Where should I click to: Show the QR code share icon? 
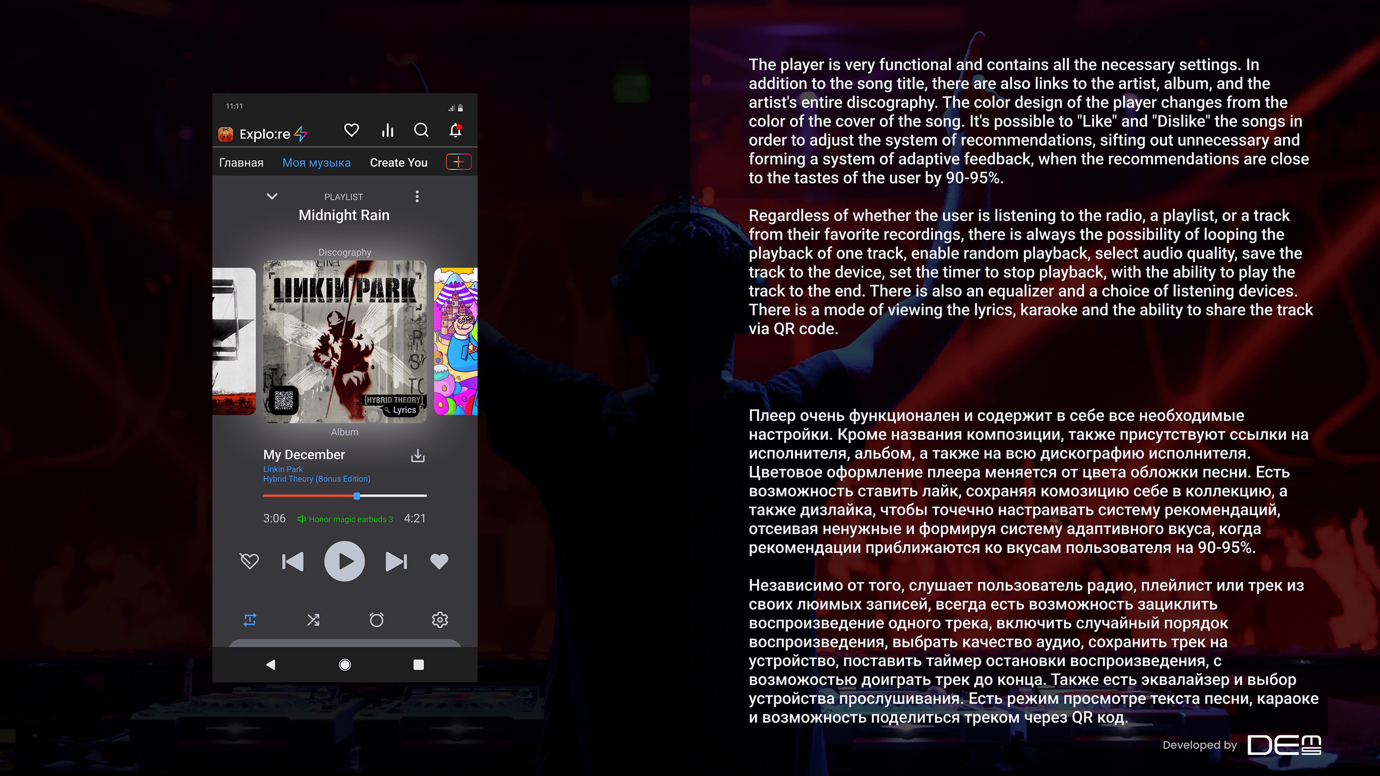point(283,400)
